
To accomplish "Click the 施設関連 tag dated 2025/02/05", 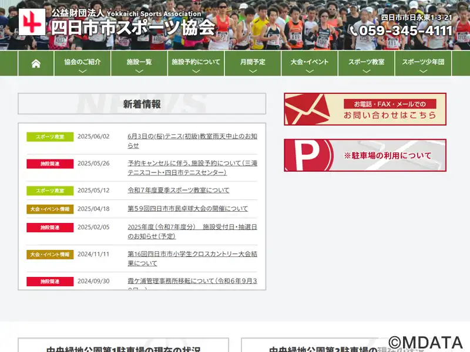I will pos(50,228).
